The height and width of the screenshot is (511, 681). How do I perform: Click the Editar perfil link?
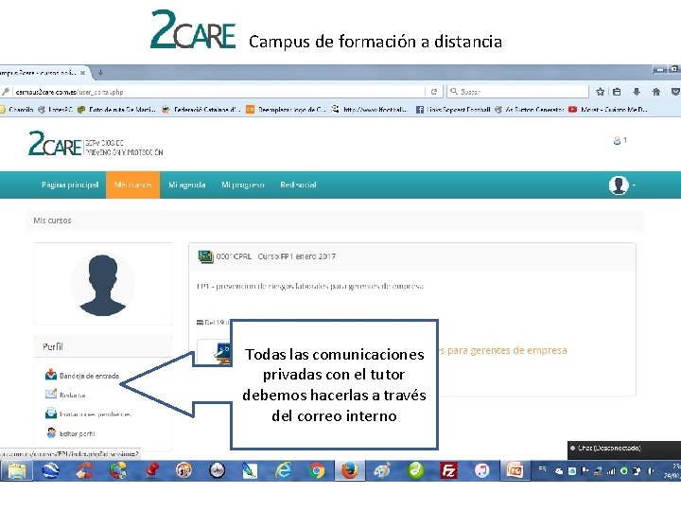tap(77, 433)
